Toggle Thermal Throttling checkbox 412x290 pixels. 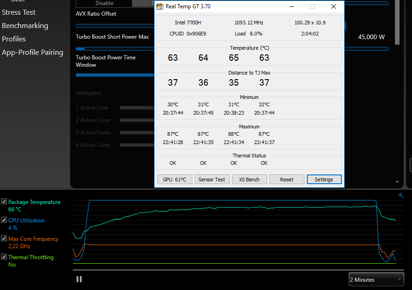tap(4, 256)
